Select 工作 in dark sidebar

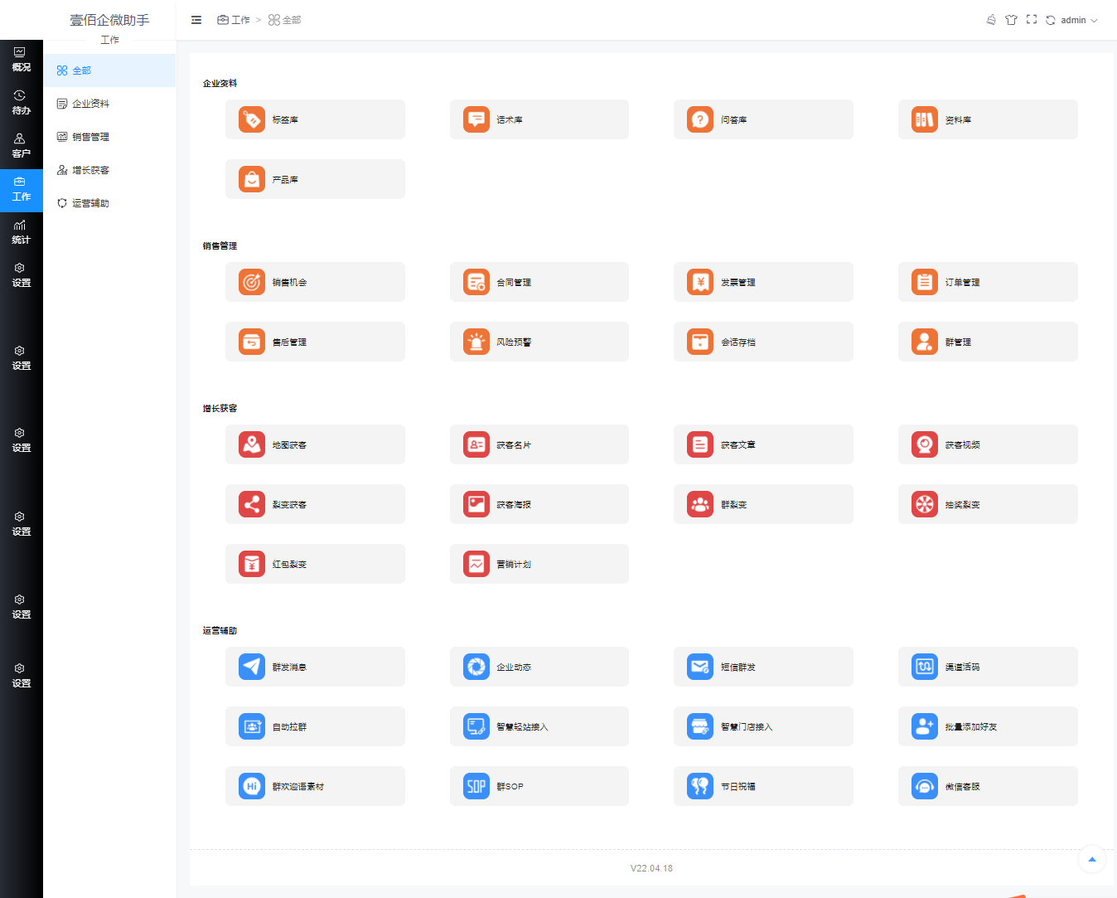(x=22, y=190)
